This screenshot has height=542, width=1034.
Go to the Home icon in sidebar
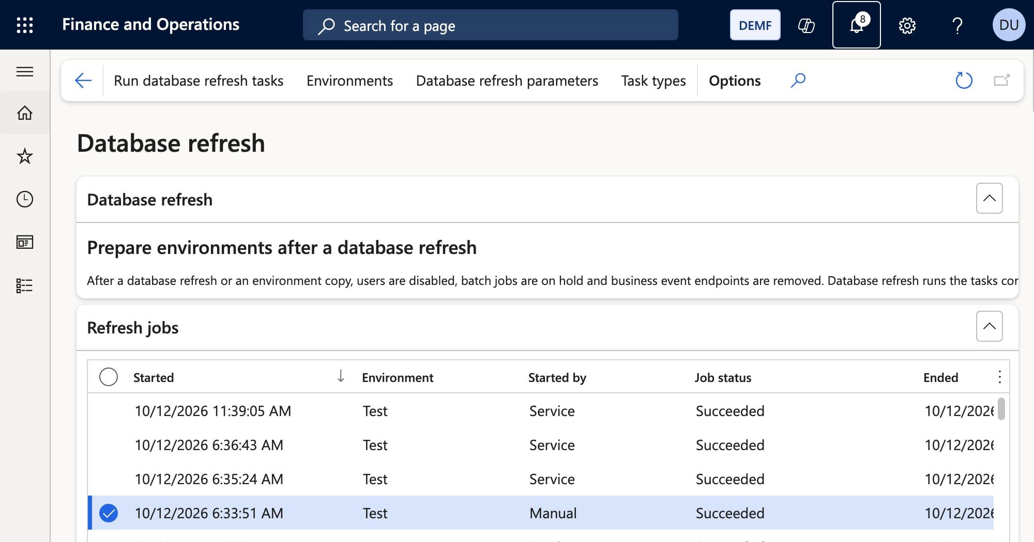tap(25, 113)
